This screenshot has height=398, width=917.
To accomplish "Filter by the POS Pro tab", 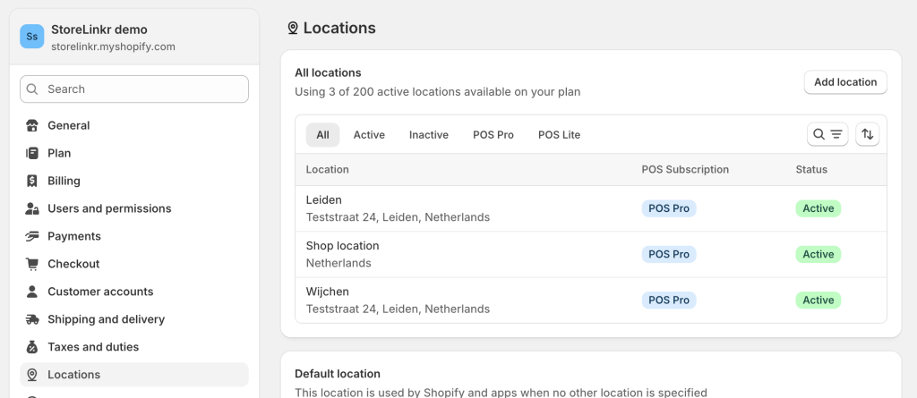I will (x=493, y=135).
